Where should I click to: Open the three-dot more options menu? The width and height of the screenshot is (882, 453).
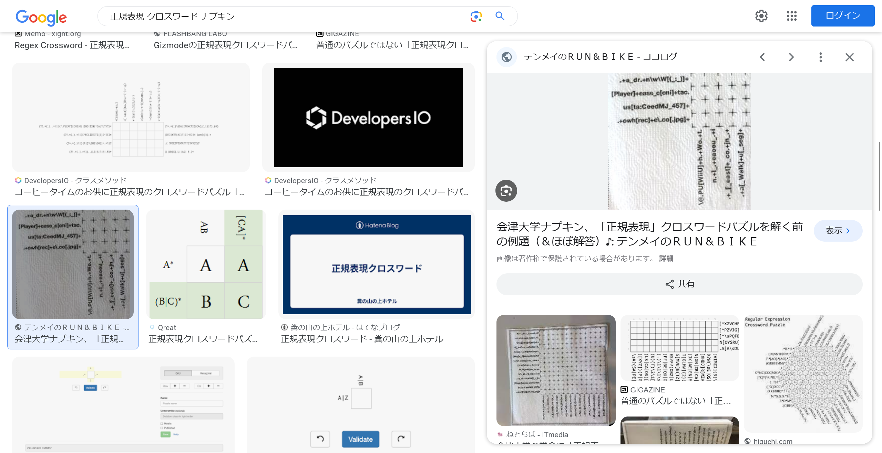coord(820,57)
